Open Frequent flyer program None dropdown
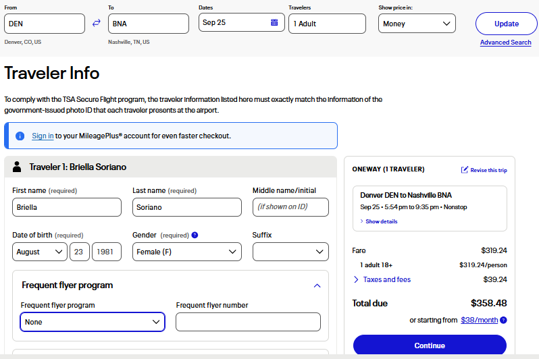539x359 pixels. point(93,322)
